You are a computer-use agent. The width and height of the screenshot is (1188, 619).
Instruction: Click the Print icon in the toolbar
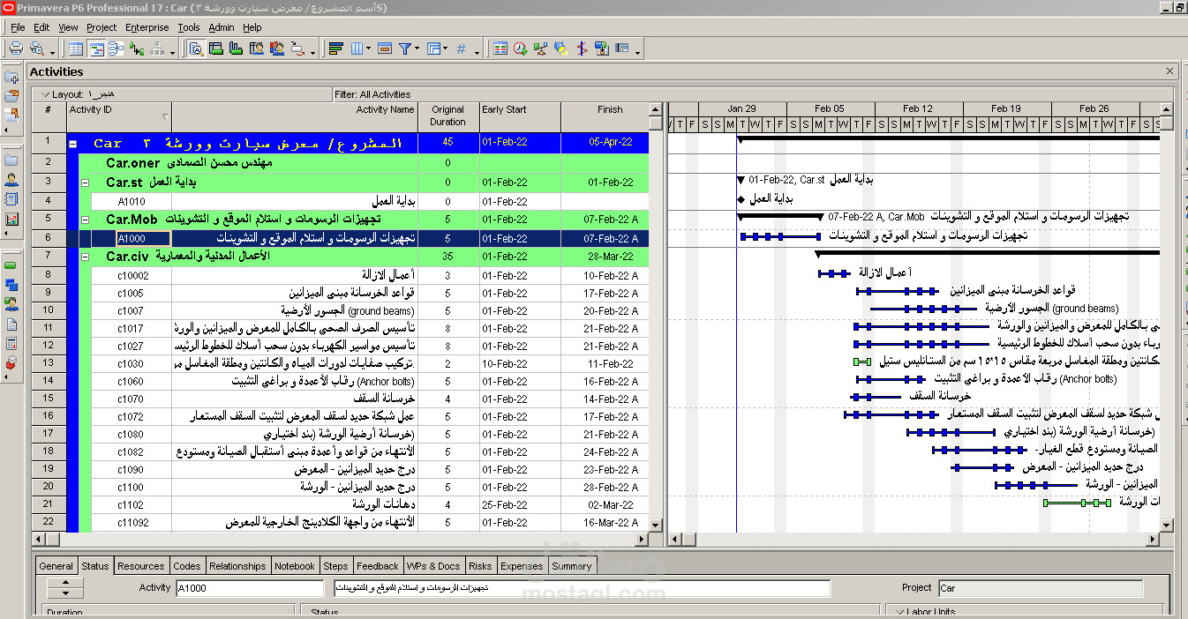16,49
